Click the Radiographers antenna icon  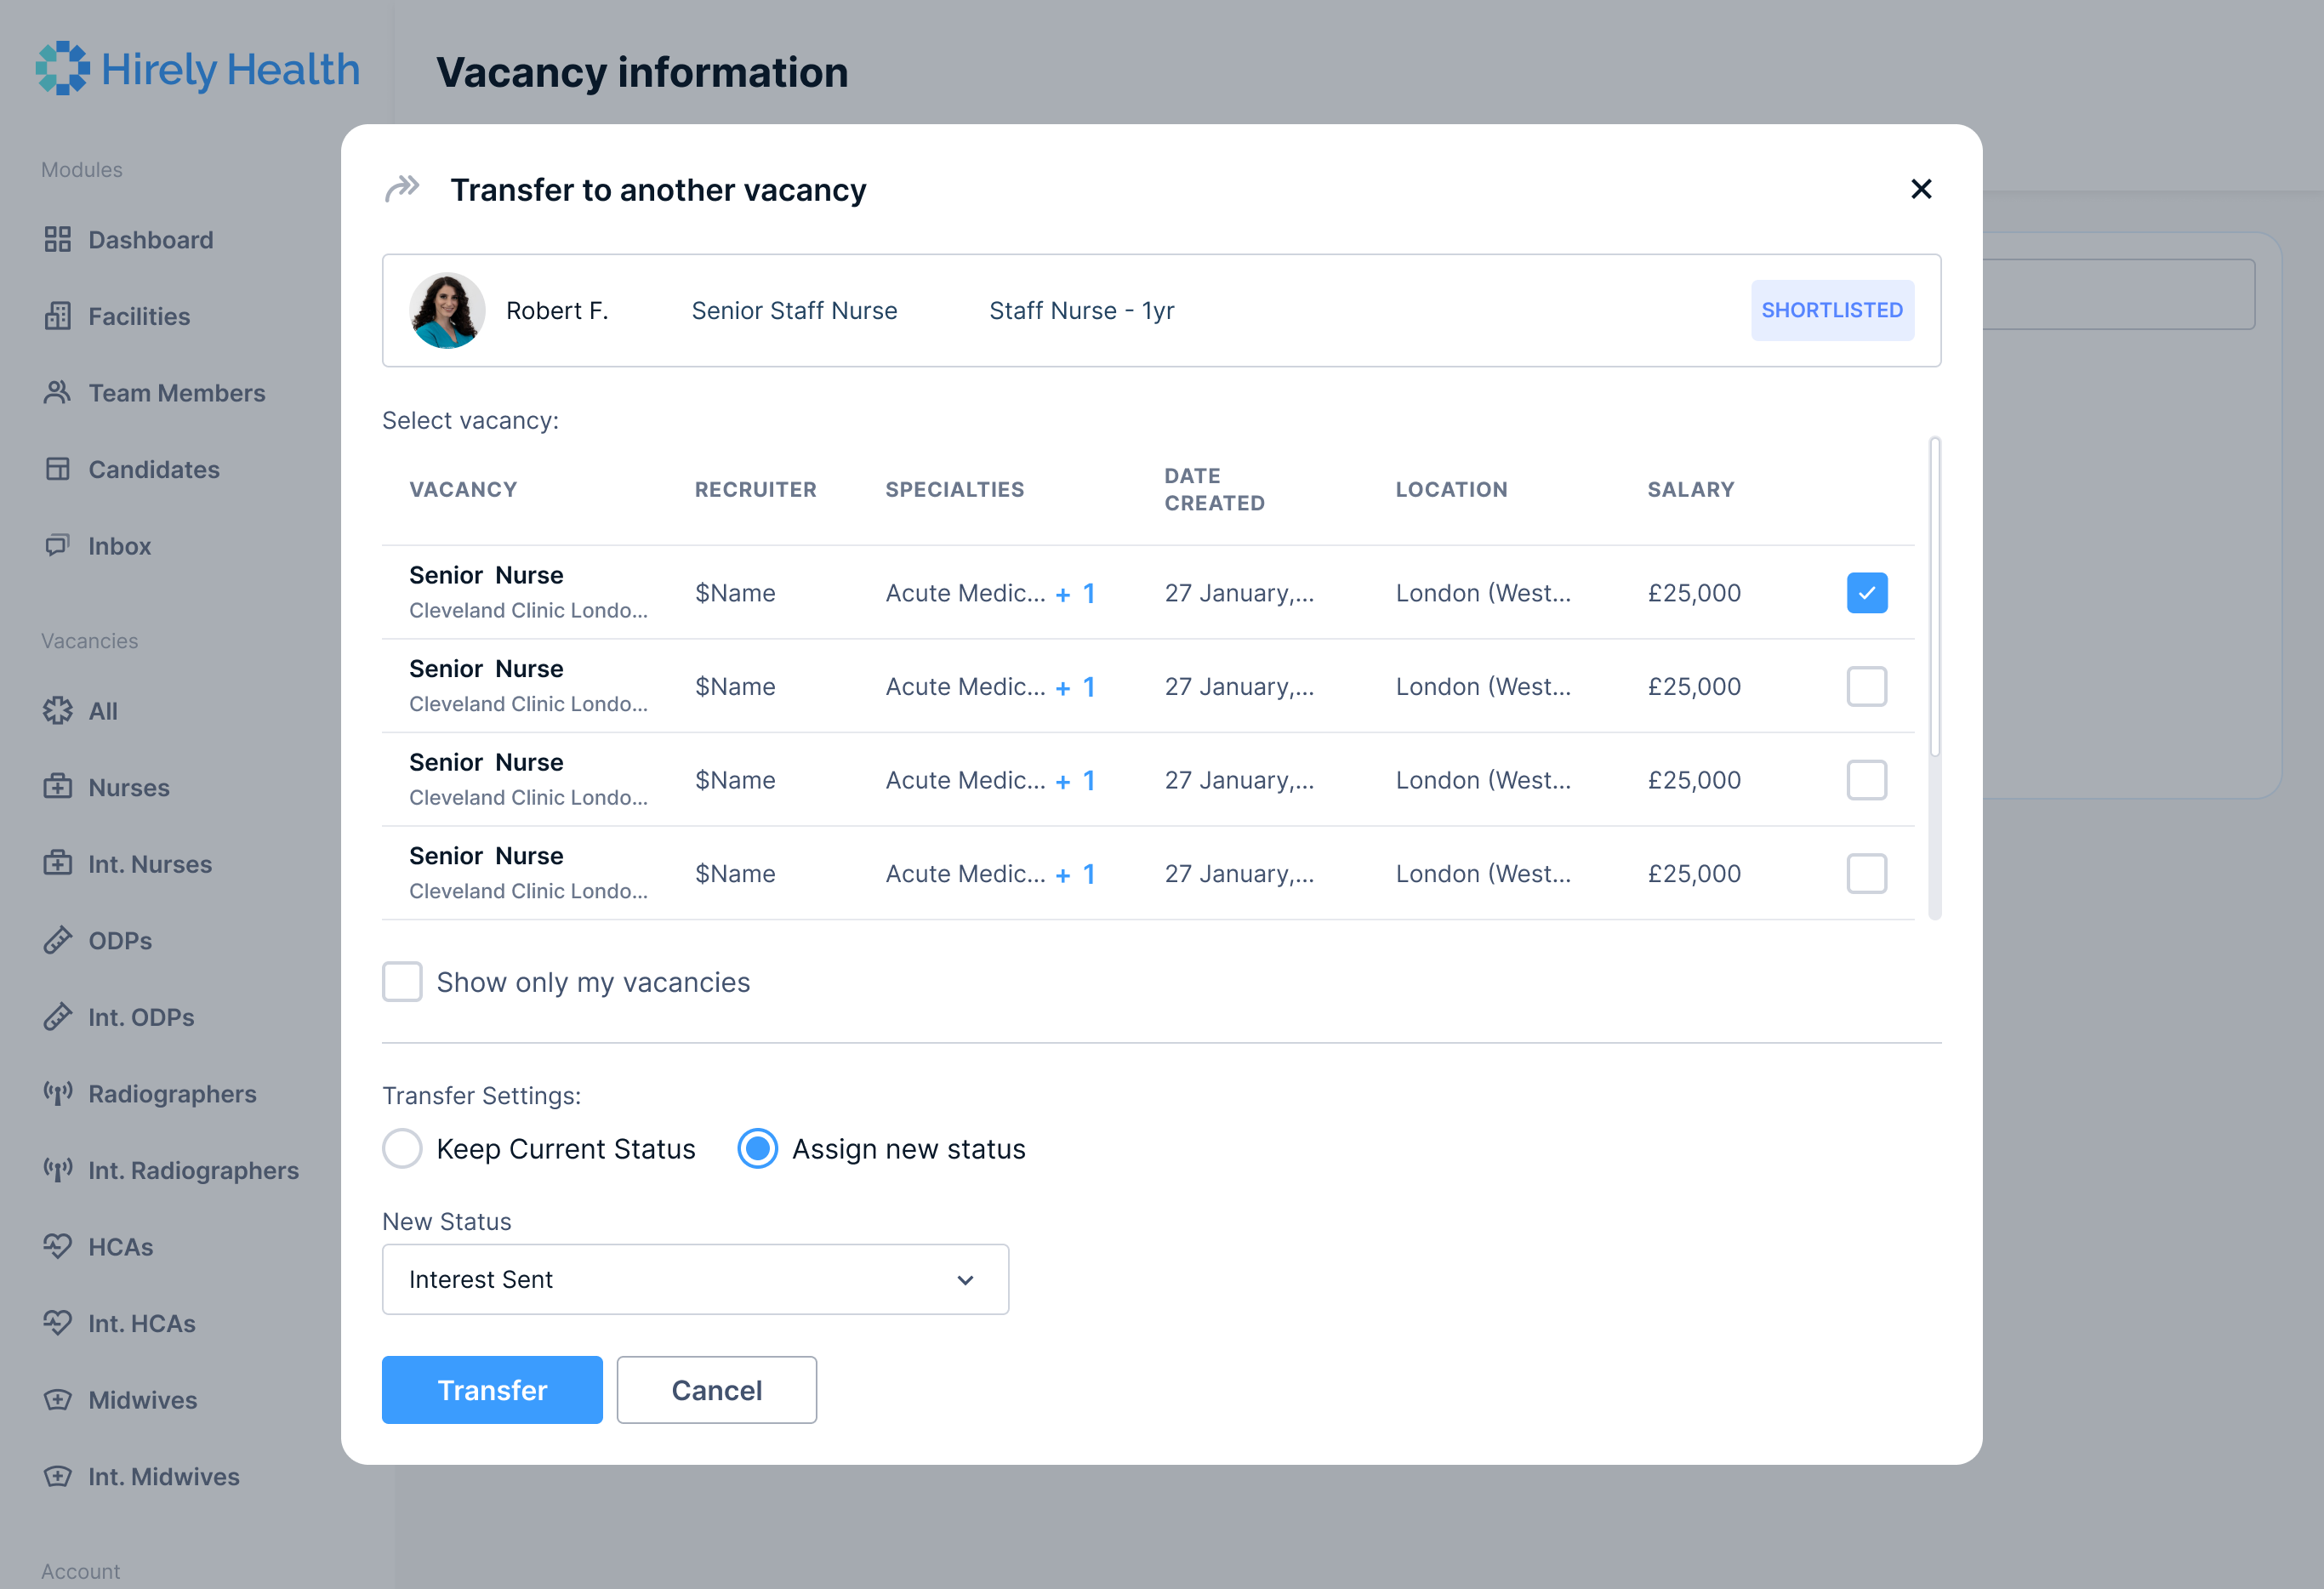pyautogui.click(x=57, y=1093)
